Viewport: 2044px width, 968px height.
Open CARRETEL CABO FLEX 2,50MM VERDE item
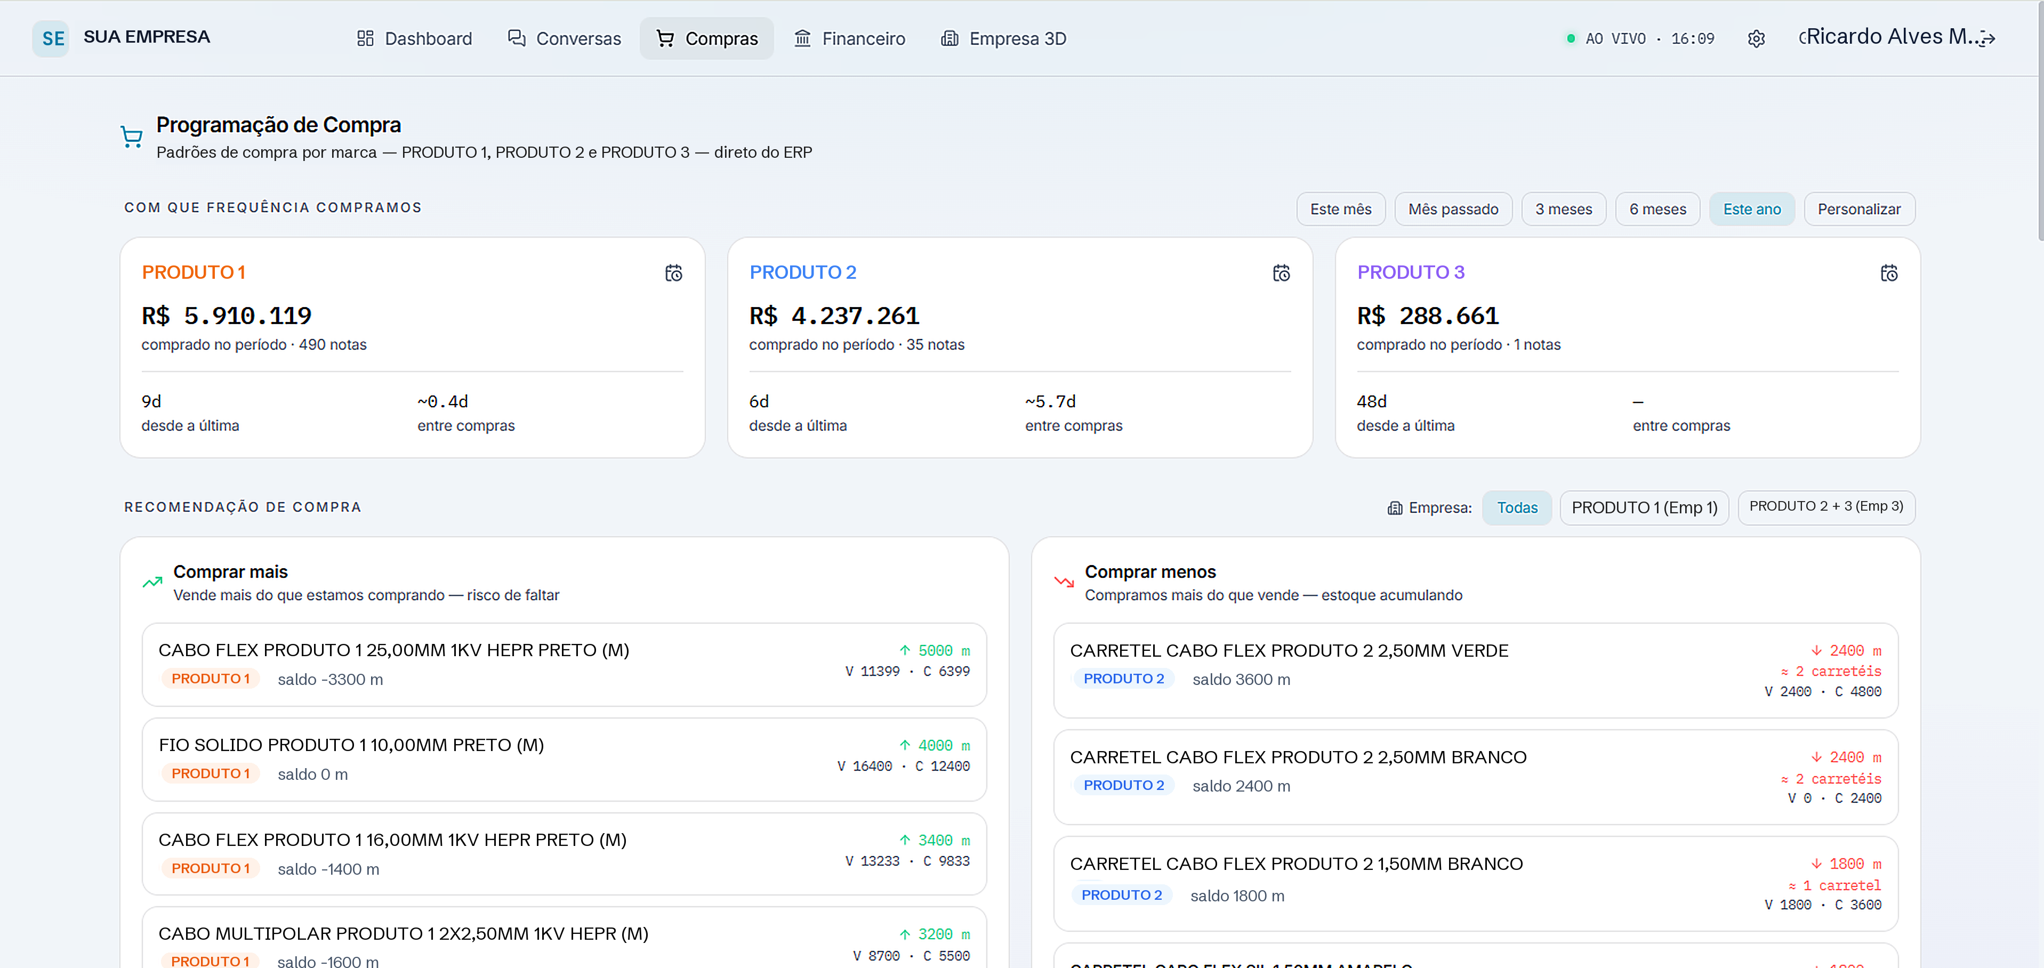(1475, 671)
